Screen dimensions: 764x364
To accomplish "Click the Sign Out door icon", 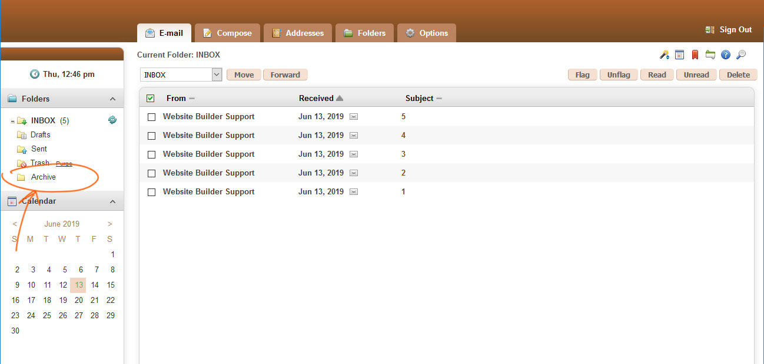I will pyautogui.click(x=710, y=30).
